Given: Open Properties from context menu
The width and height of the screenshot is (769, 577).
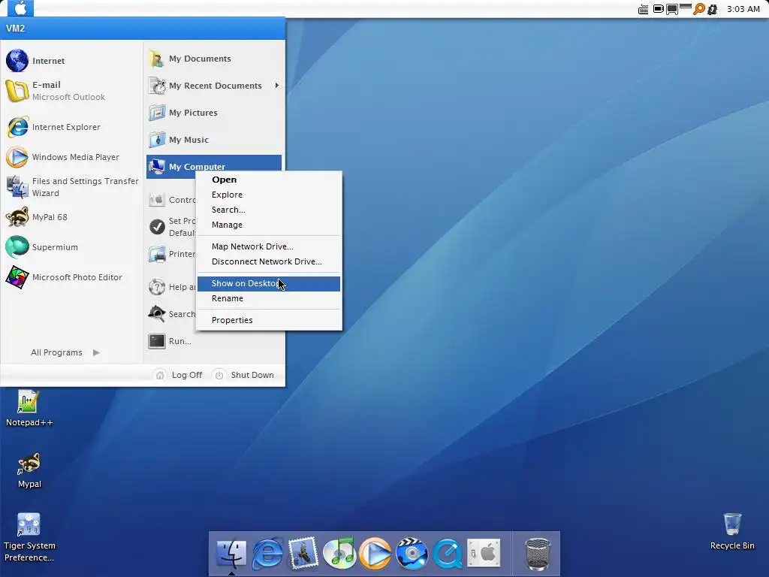Looking at the screenshot, I should [269, 320].
